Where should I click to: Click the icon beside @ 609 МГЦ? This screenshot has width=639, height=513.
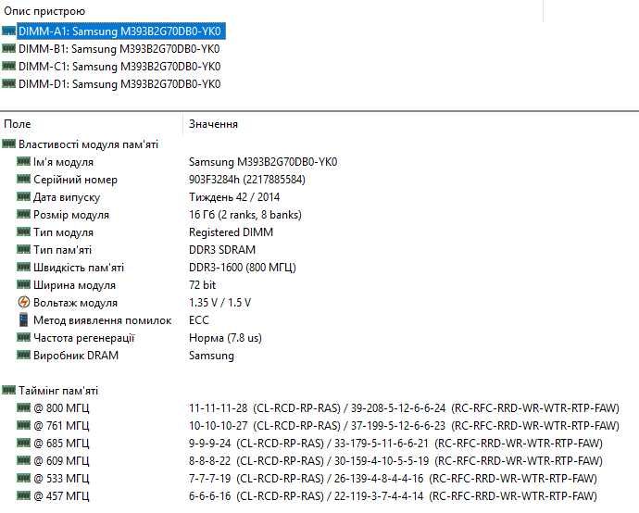[x=24, y=460]
